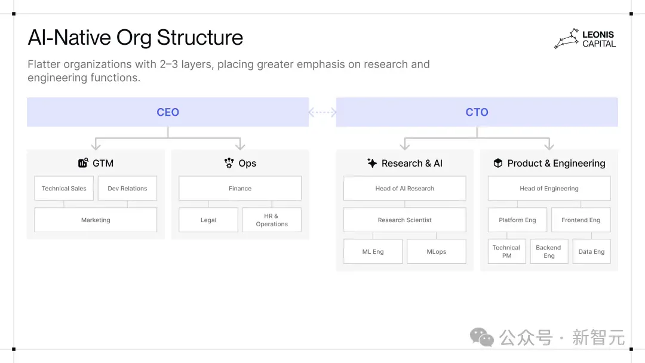Click the AI-Native Org Structure title
The image size is (645, 363).
click(136, 38)
